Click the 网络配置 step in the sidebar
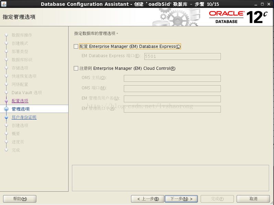The width and height of the screenshot is (274, 205). (20, 85)
